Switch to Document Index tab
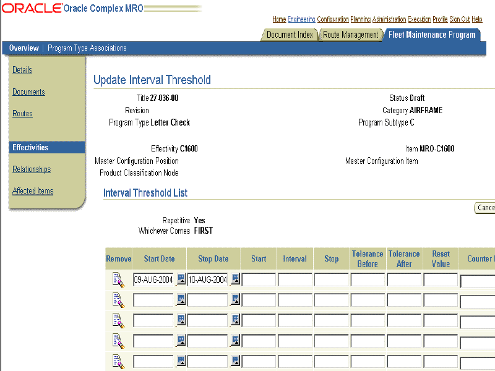This screenshot has height=371, width=495. 290,35
